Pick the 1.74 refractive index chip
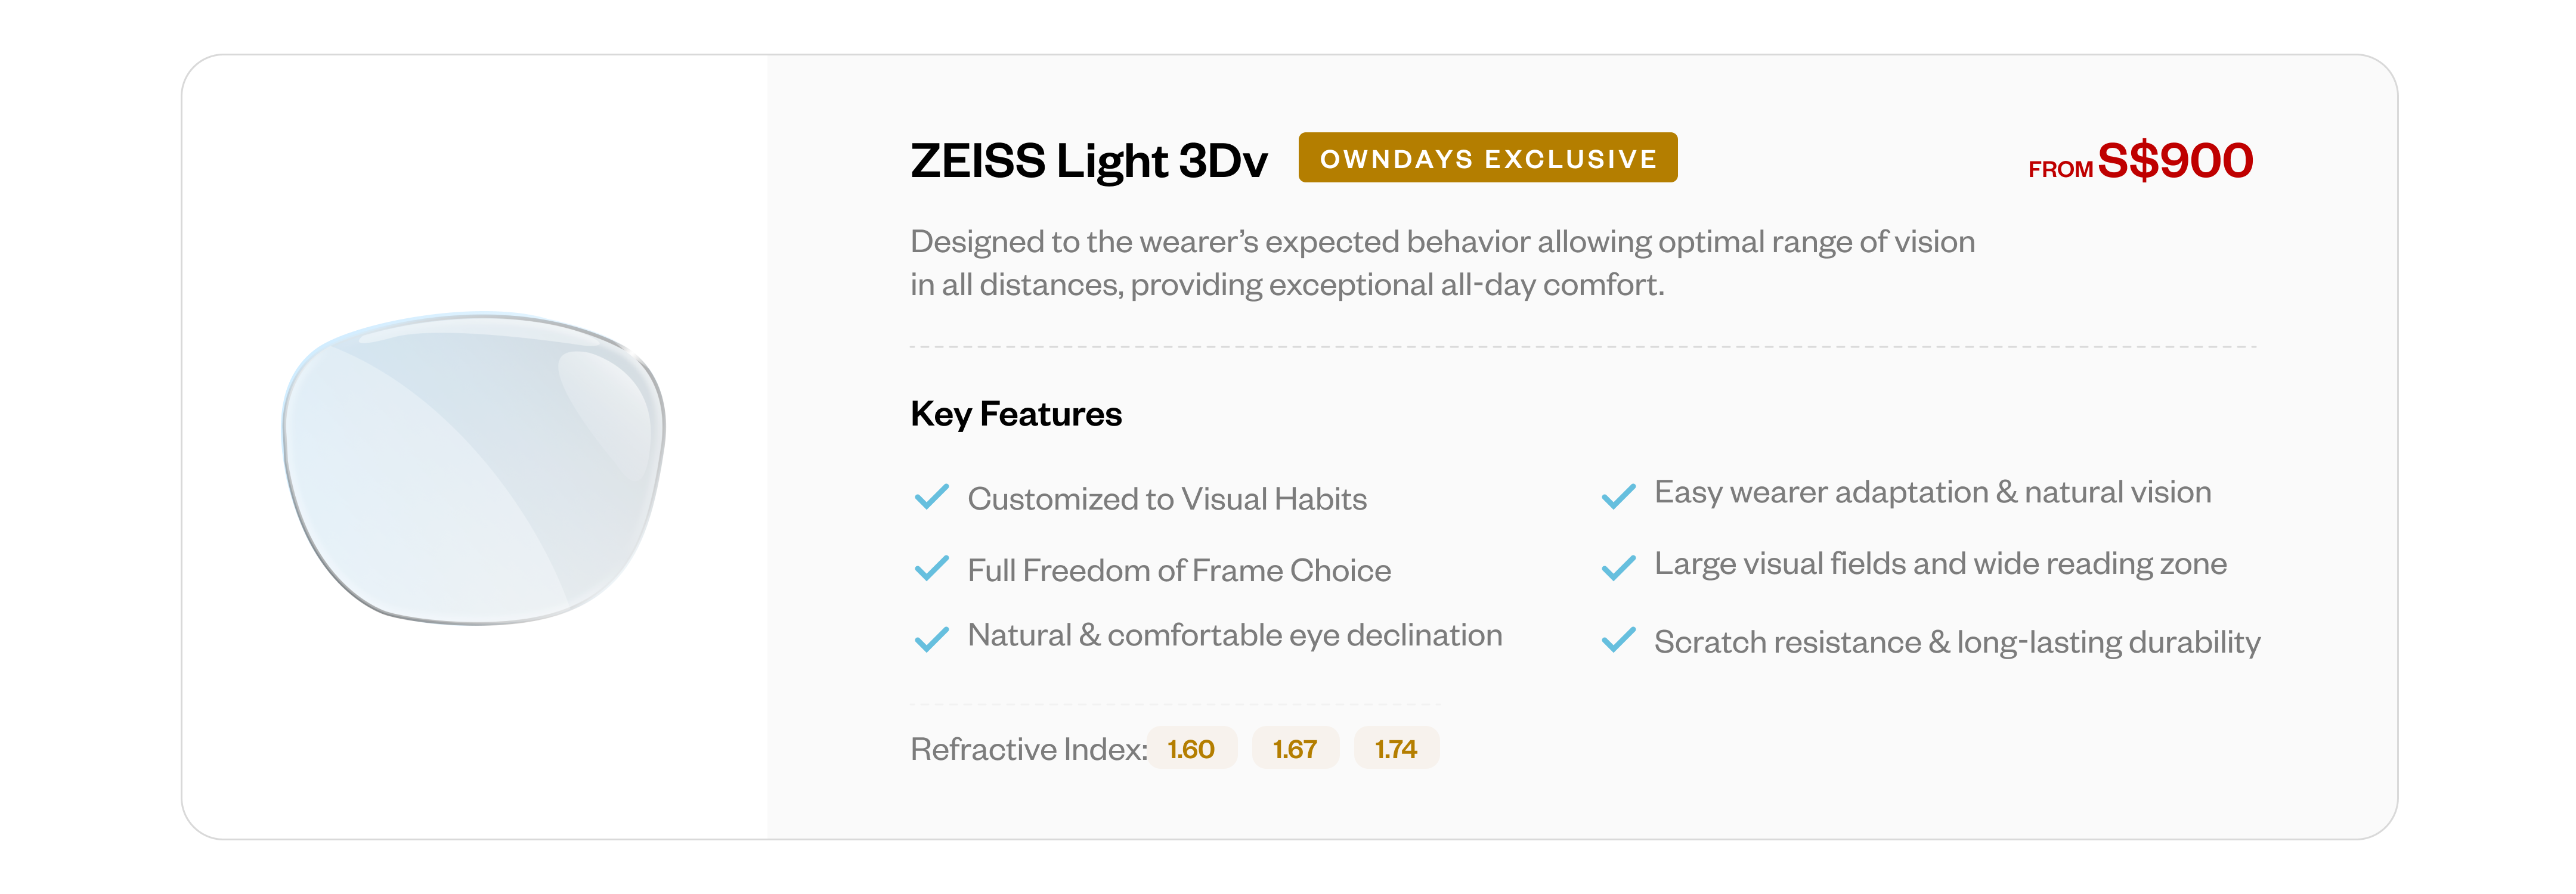2576x894 pixels. coord(1396,748)
